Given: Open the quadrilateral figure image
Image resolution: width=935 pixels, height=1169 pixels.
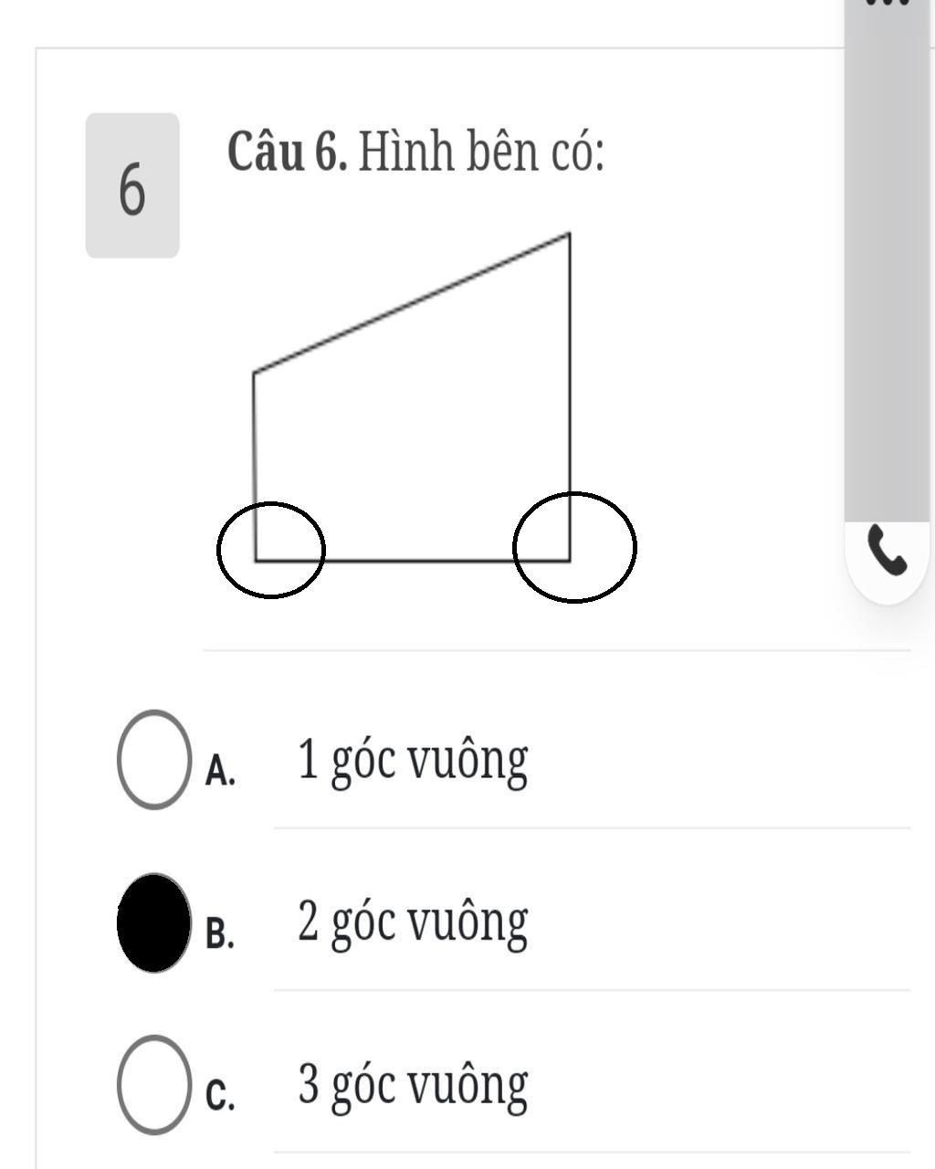Looking at the screenshot, I should point(426,416).
